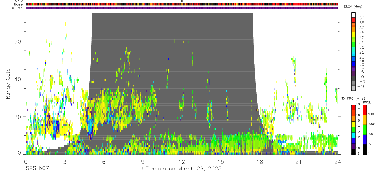Select the red 10000 noise legend block
The image size is (380, 175).
tap(365, 110)
